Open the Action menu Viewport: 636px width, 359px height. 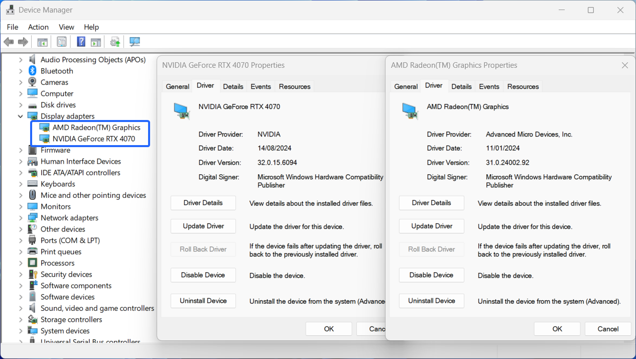(38, 27)
